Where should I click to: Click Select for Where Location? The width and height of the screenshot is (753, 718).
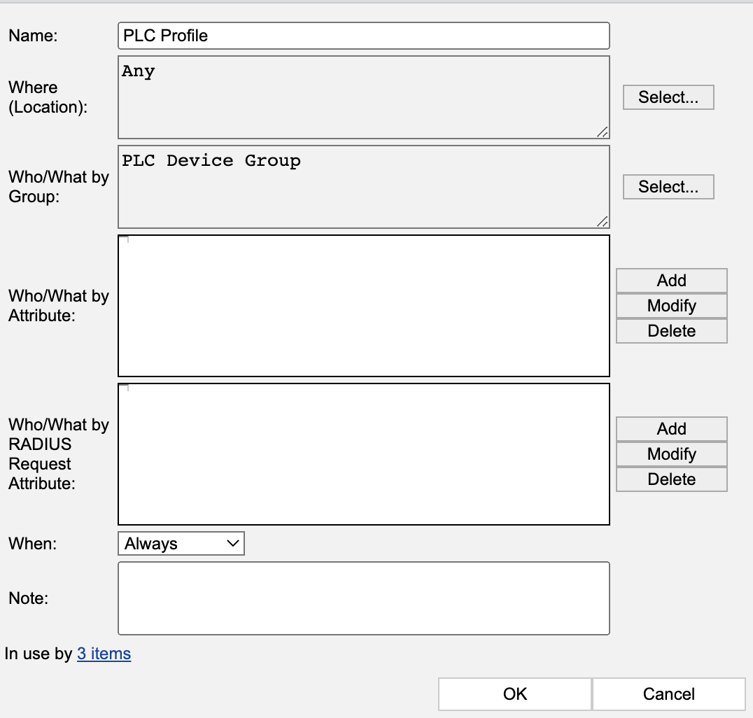tap(668, 97)
